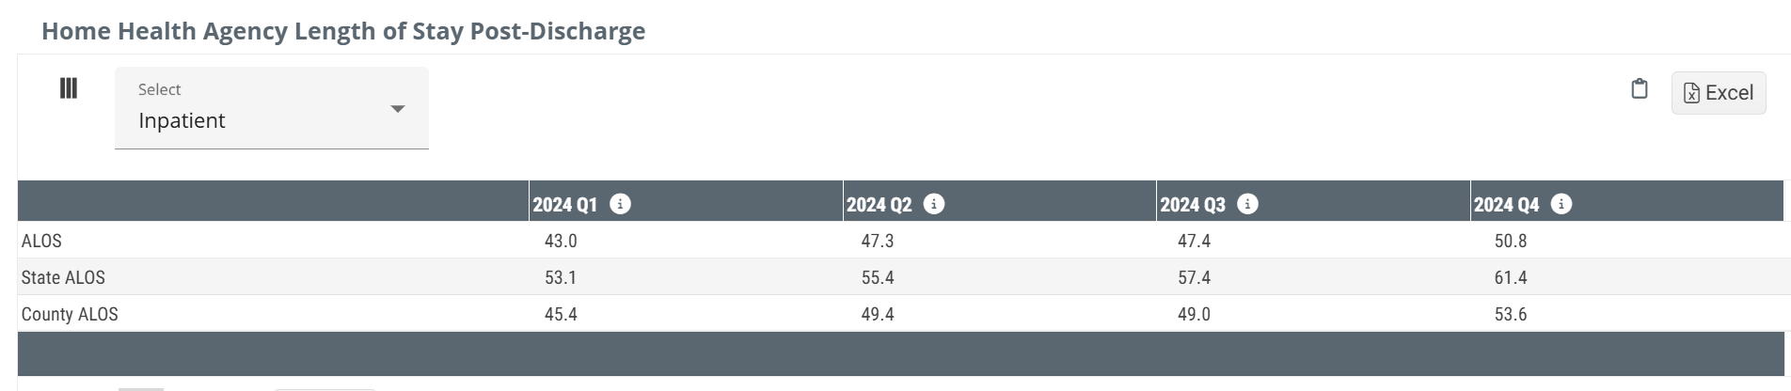Click info icon next to 2024 Q3
The width and height of the screenshot is (1791, 391).
1247,204
